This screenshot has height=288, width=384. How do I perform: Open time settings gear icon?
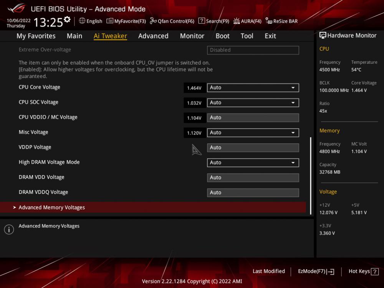coord(67,19)
